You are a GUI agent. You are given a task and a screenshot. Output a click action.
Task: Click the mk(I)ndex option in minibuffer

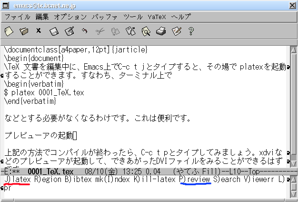[112, 179]
